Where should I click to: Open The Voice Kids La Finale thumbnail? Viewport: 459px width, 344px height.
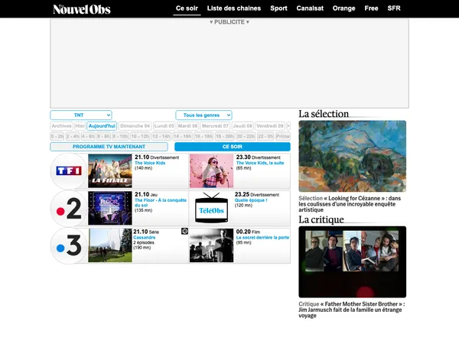tap(110, 170)
